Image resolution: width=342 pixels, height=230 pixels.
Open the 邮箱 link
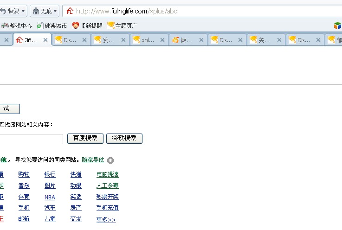click(x=24, y=219)
